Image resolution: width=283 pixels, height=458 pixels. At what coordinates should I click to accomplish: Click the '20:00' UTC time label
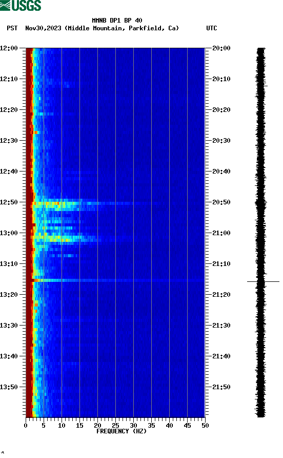coord(221,48)
